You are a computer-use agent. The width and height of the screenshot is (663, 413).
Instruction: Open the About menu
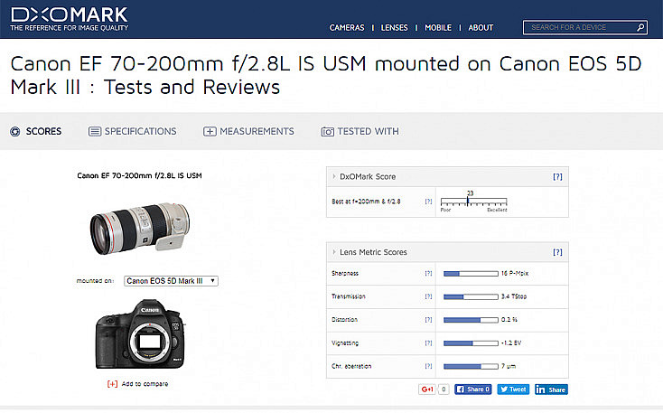(481, 27)
